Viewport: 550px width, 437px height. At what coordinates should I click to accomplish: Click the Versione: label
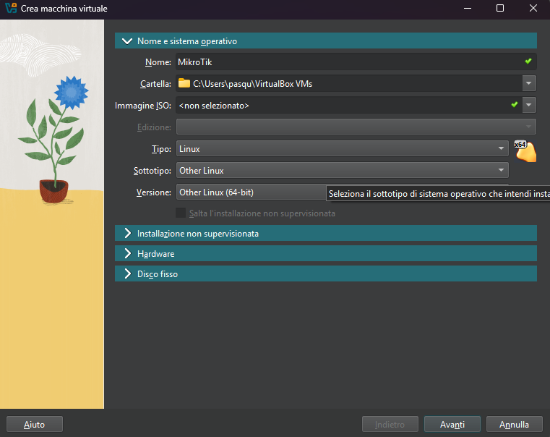154,192
